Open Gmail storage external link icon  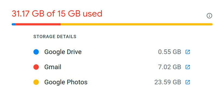(x=188, y=67)
